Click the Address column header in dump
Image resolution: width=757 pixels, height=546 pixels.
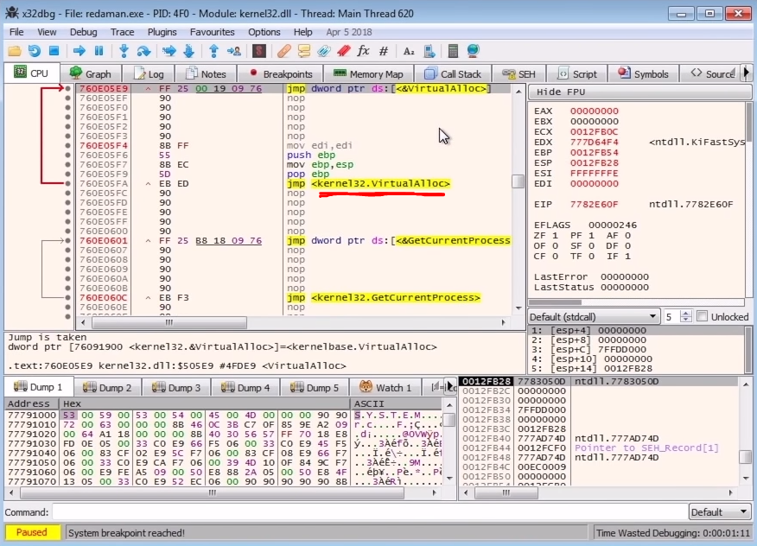[32, 403]
